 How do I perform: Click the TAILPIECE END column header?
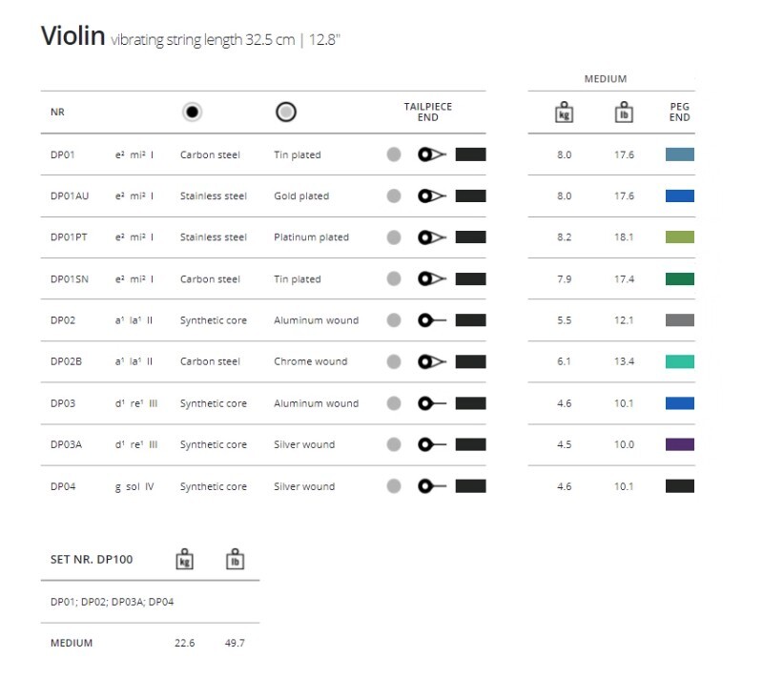[428, 113]
